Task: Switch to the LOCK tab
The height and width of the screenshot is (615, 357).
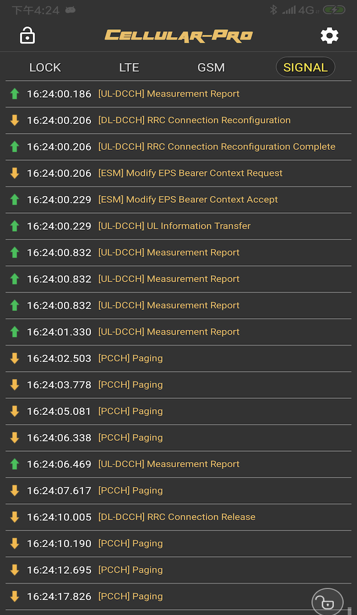Action: tap(45, 67)
